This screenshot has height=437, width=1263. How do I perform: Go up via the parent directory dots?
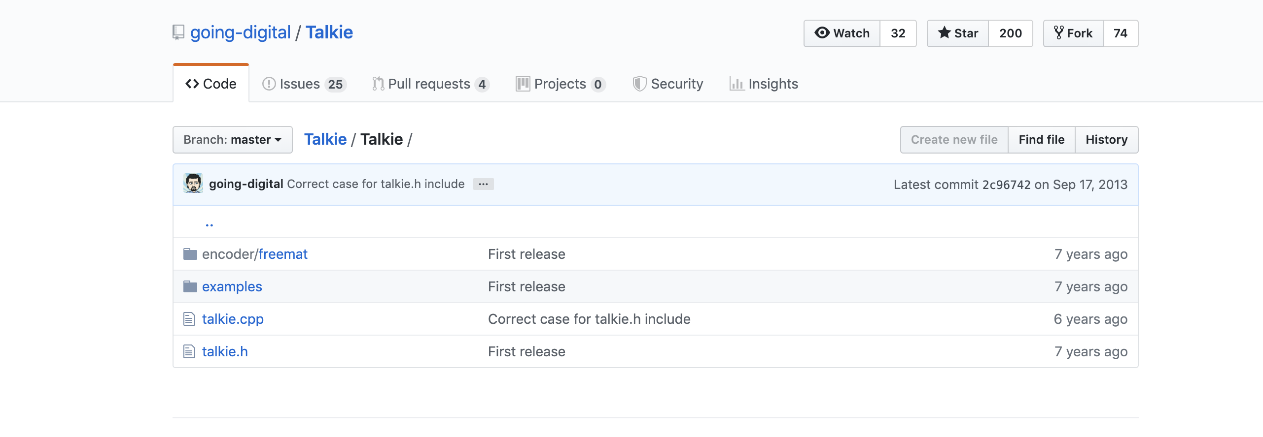[210, 224]
